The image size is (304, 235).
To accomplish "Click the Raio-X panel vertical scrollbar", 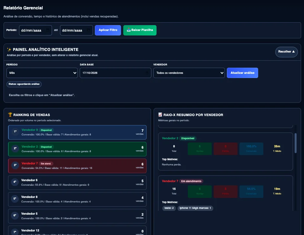I will click(x=296, y=143).
